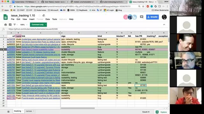Select the cluster-lifecycle cell in the kubeadm row
Image resolution: width=204 pixels, height=114 pixels.
tap(79, 52)
